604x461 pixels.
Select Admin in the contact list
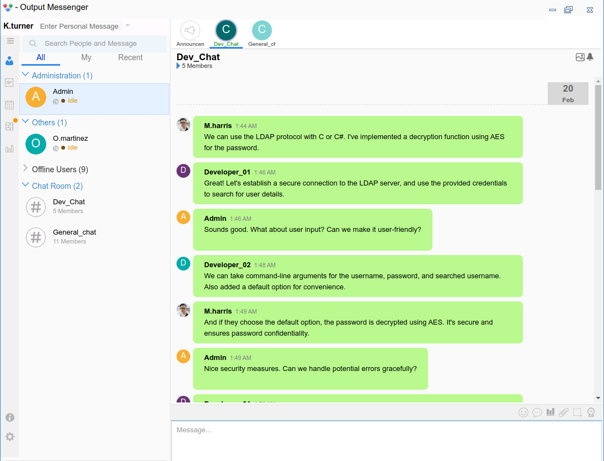click(x=94, y=99)
